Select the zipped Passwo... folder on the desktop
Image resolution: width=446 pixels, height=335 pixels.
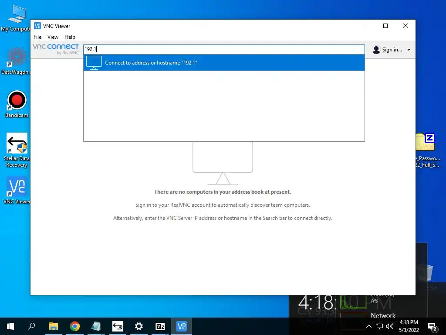[x=427, y=150]
